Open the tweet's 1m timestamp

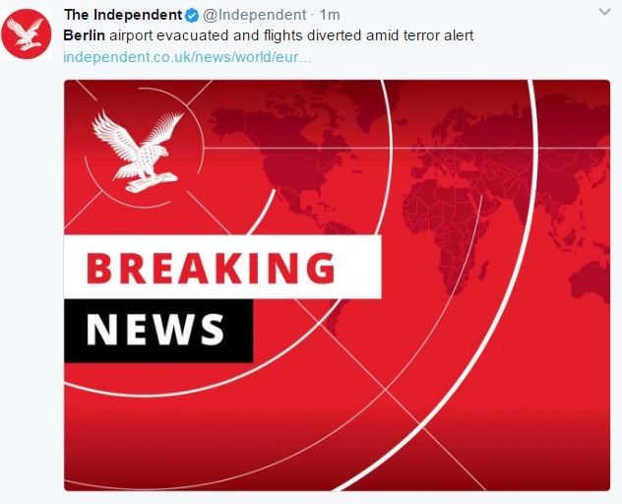[x=330, y=15]
